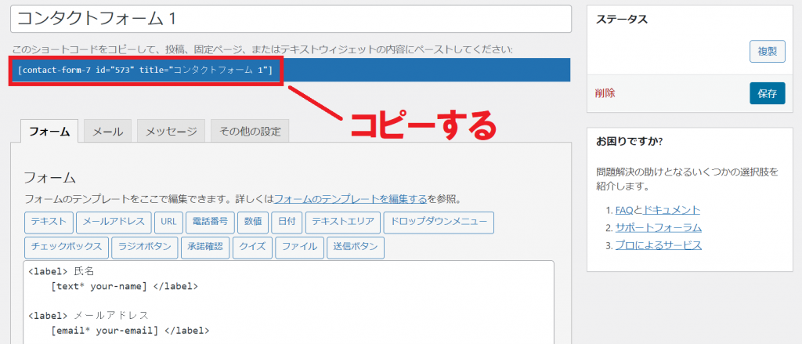This screenshot has width=802, height=344.
Task: Click inside the form template textarea
Action: point(289,302)
